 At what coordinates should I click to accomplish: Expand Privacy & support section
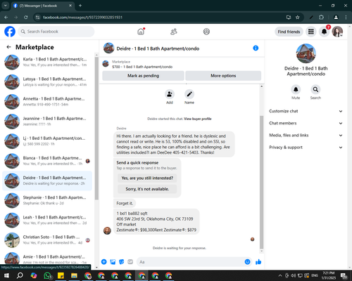(306, 148)
